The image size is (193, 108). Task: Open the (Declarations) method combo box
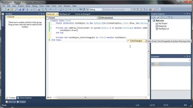pos(124,18)
